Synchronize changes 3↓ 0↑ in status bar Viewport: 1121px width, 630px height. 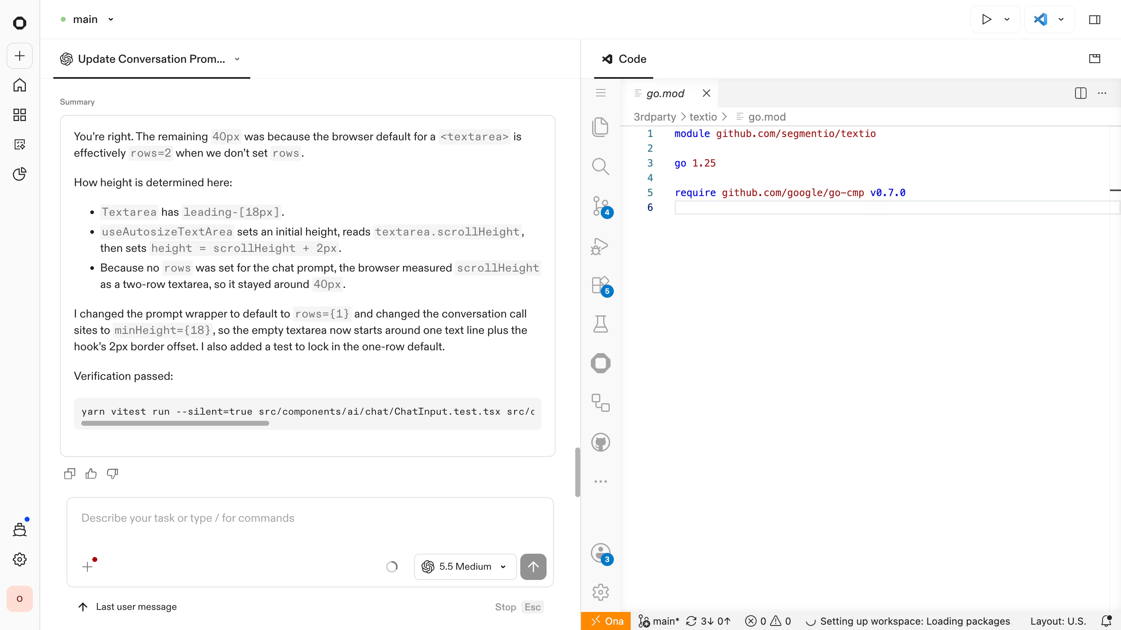point(708,621)
